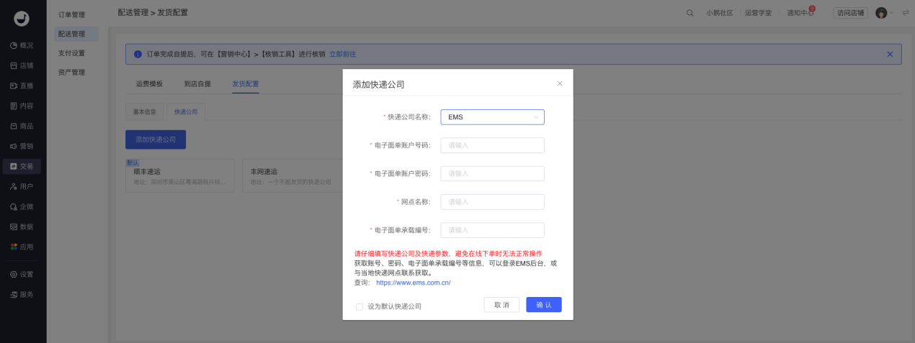915x343 pixels.
Task: Click the info icon in the blue banner
Action: (138, 54)
